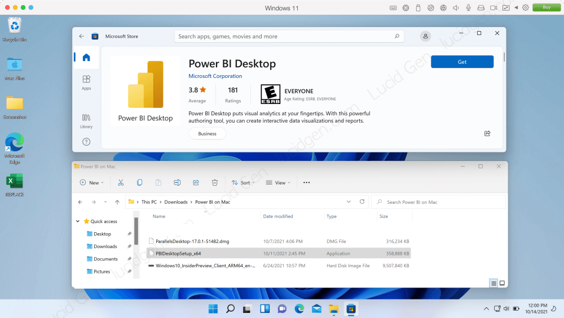The height and width of the screenshot is (318, 564).
Task: Open the Sort dropdown in File Explorer
Action: 243,182
